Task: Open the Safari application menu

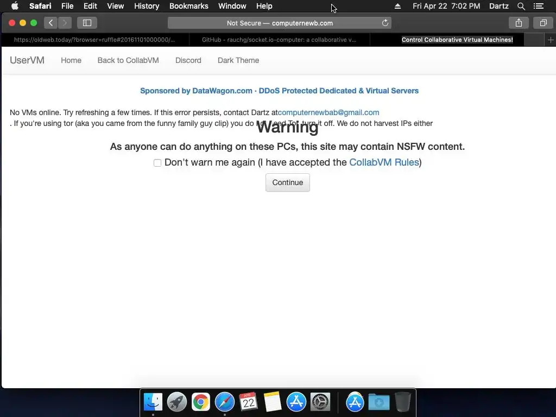Action: [x=40, y=6]
